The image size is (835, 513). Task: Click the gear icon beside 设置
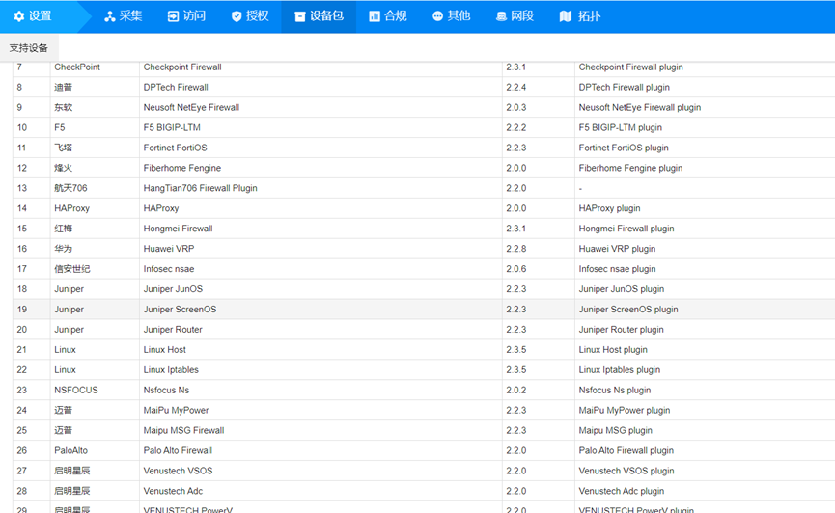[19, 16]
